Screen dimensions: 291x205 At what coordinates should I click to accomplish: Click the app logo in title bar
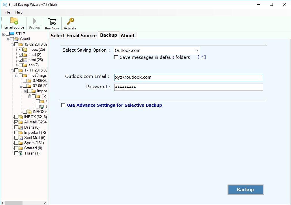click(x=5, y=5)
